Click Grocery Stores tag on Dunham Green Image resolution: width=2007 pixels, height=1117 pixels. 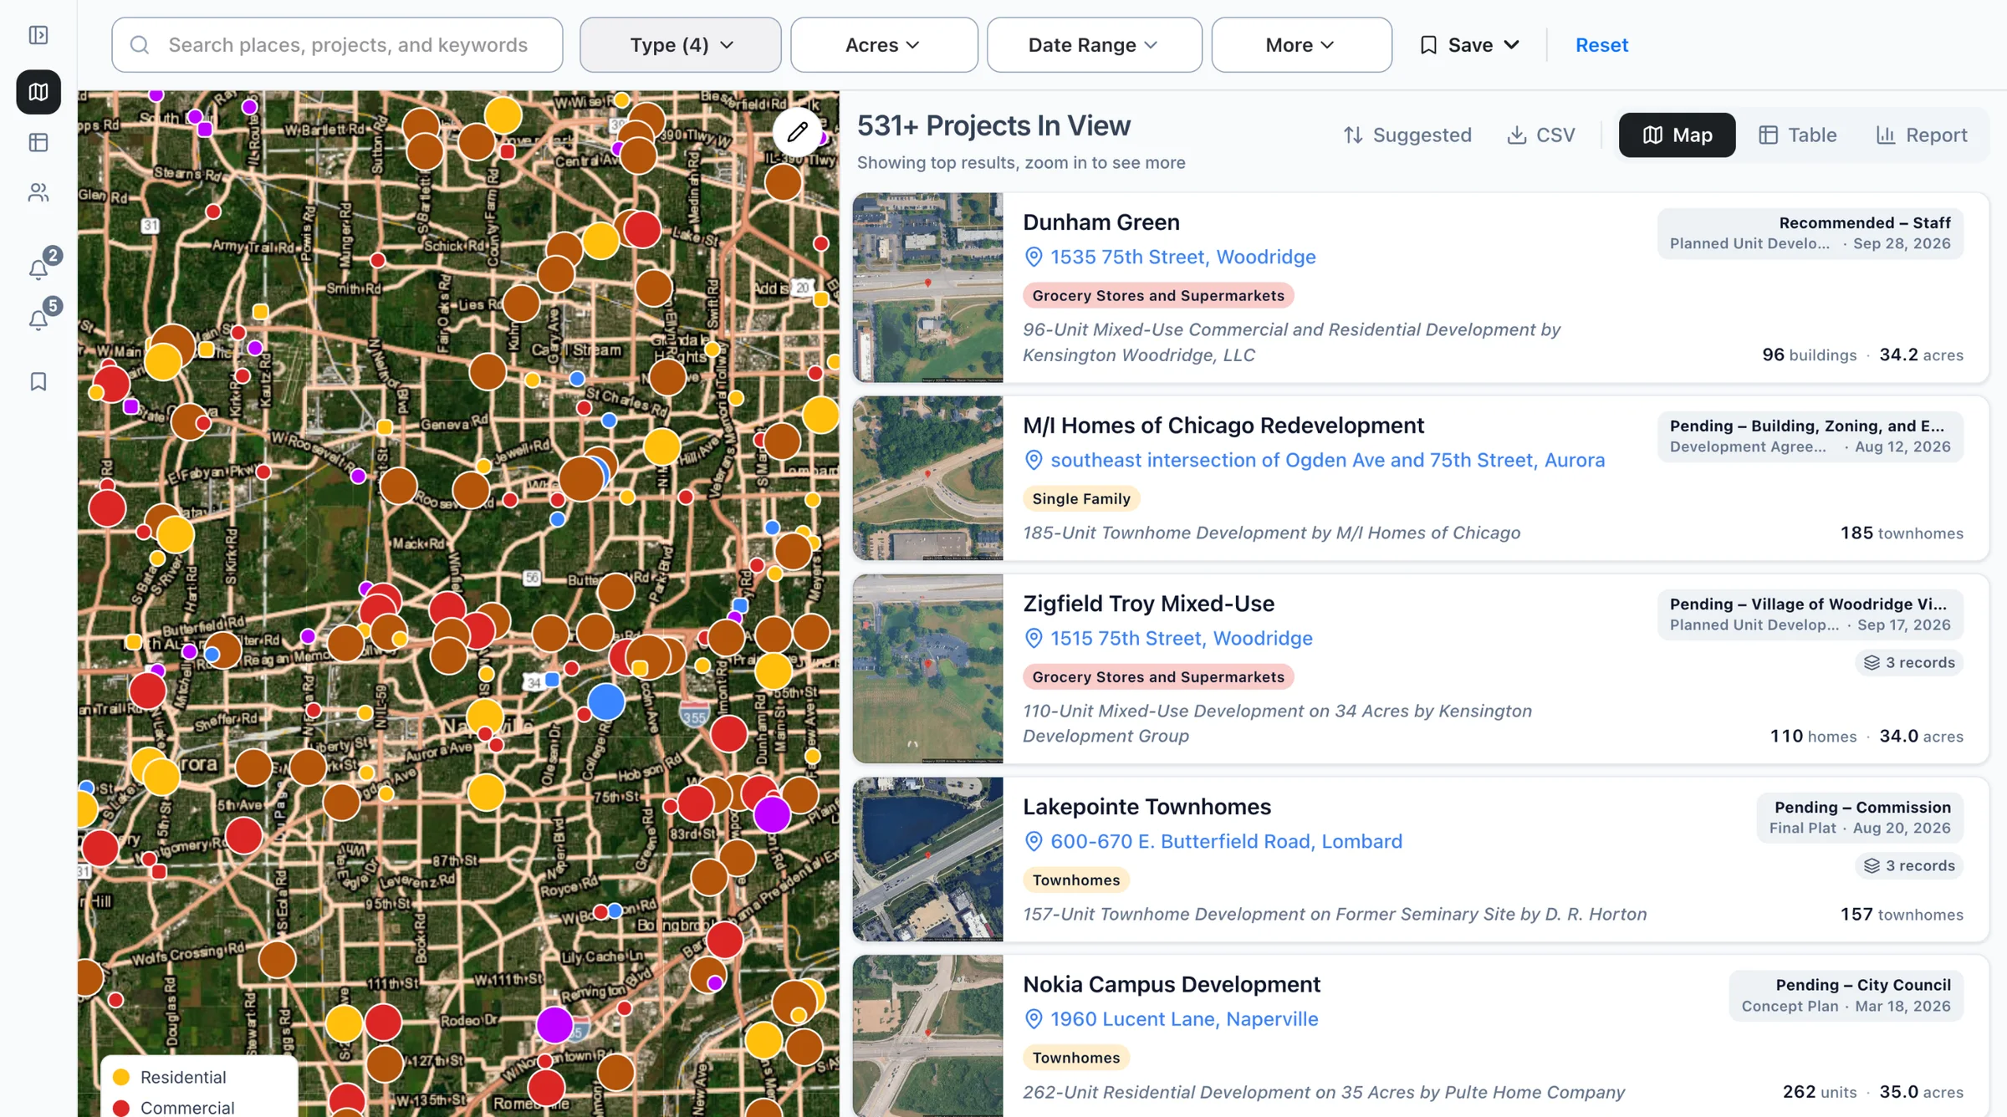pyautogui.click(x=1158, y=295)
